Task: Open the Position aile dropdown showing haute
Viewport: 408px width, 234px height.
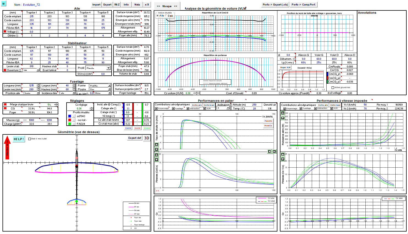Action: 32,93
